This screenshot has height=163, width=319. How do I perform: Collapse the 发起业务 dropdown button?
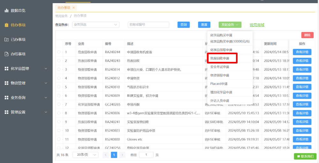pyautogui.click(x=230, y=25)
